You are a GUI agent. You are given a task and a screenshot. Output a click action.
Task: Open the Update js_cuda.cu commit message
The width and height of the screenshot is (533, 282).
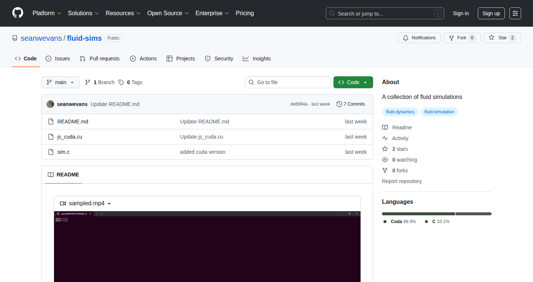tap(202, 137)
